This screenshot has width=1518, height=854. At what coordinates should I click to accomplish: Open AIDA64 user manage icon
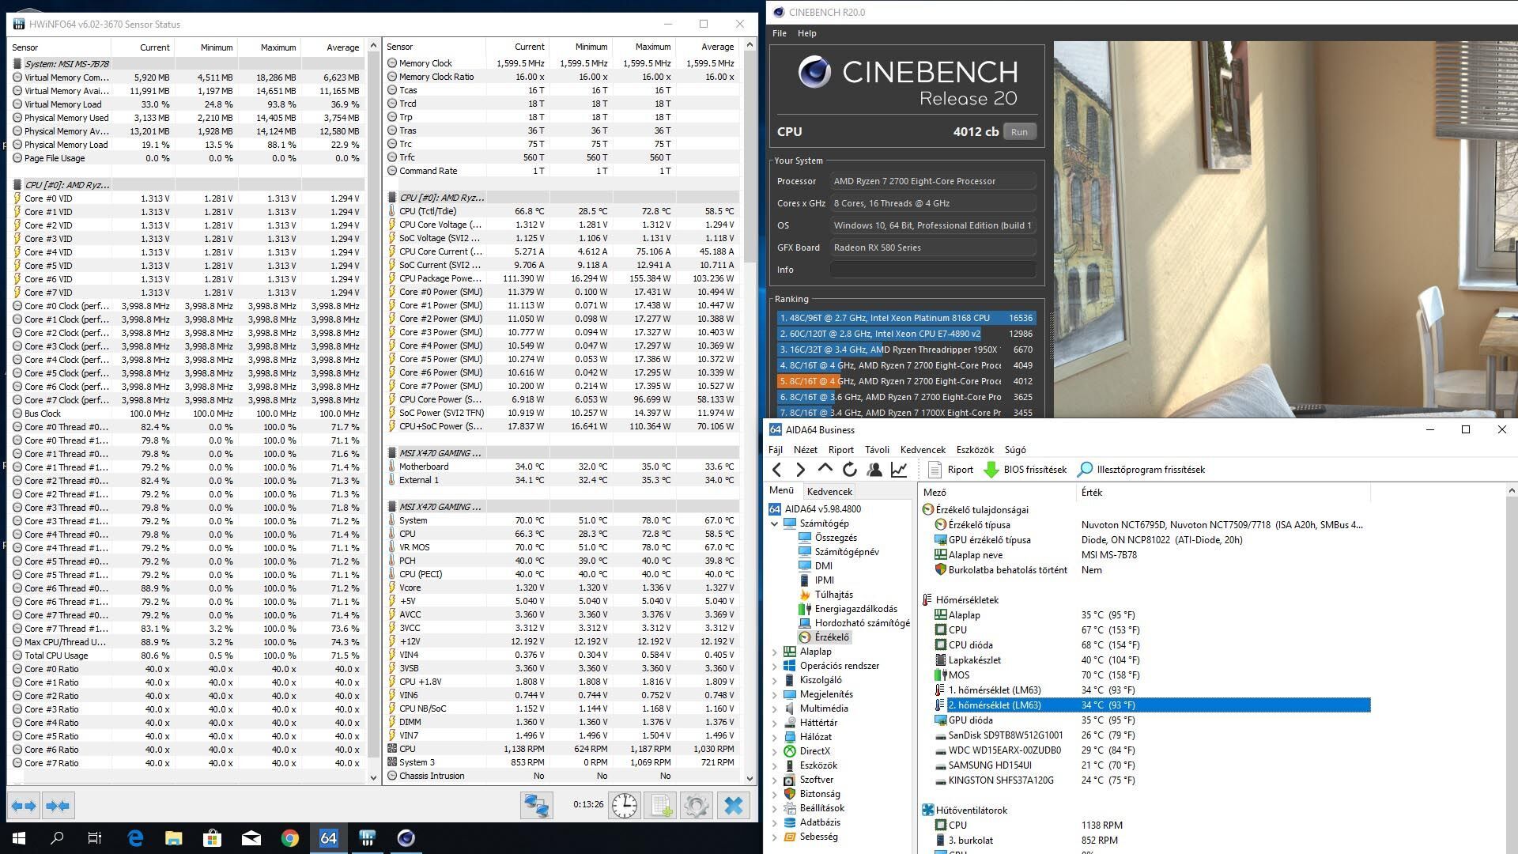point(874,470)
